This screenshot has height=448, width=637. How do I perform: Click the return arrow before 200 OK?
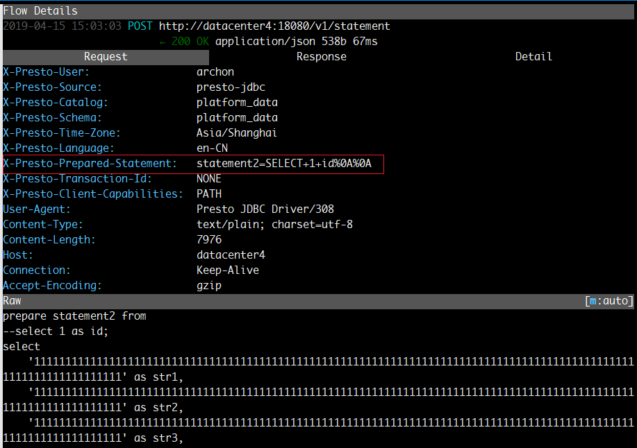(161, 40)
